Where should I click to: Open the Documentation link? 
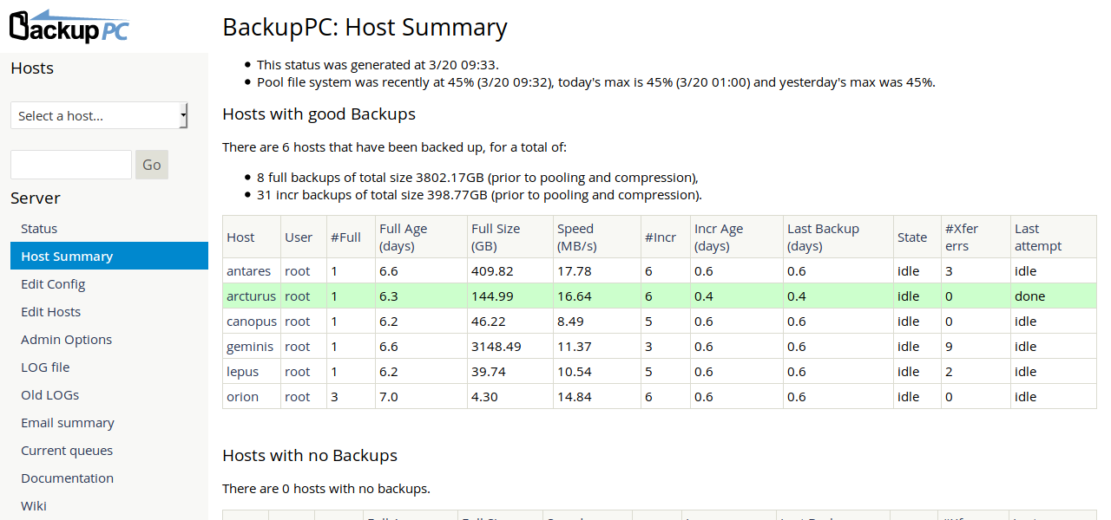[x=67, y=478]
